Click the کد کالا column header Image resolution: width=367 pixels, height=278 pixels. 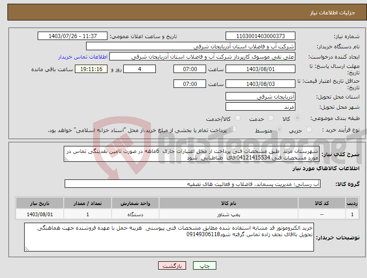322,203
